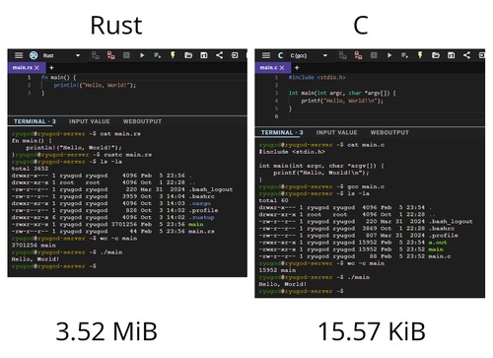Select the main.c file tab
The width and height of the screenshot is (493, 358).
pyautogui.click(x=268, y=67)
